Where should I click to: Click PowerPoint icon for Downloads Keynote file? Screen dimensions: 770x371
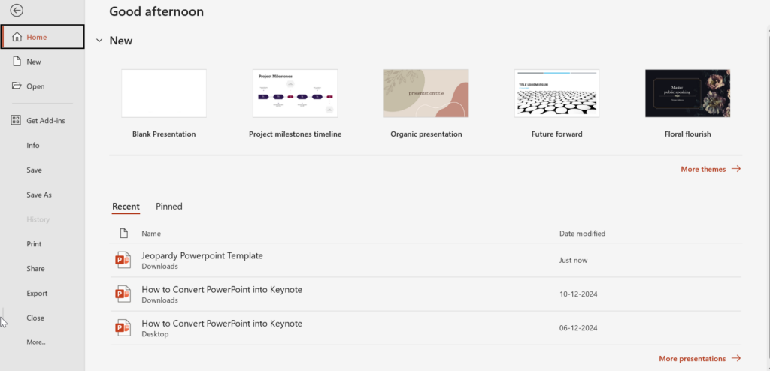123,294
